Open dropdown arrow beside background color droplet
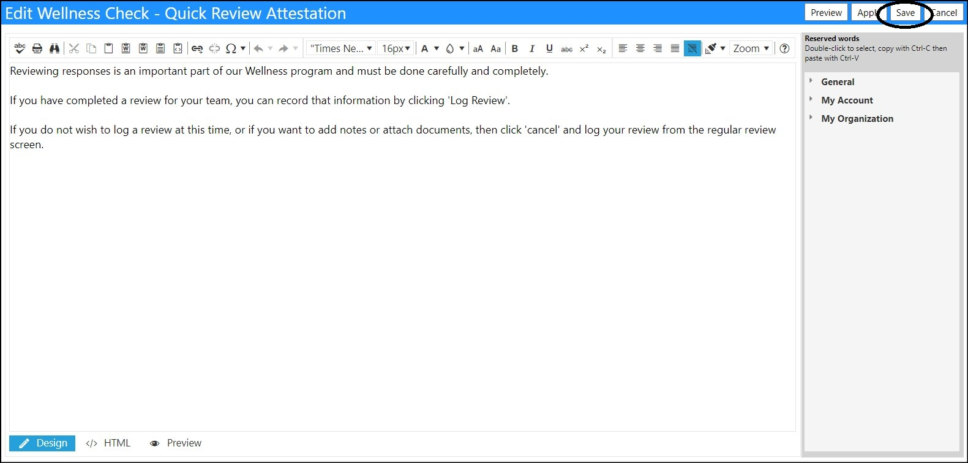This screenshot has height=463, width=968. tap(462, 48)
